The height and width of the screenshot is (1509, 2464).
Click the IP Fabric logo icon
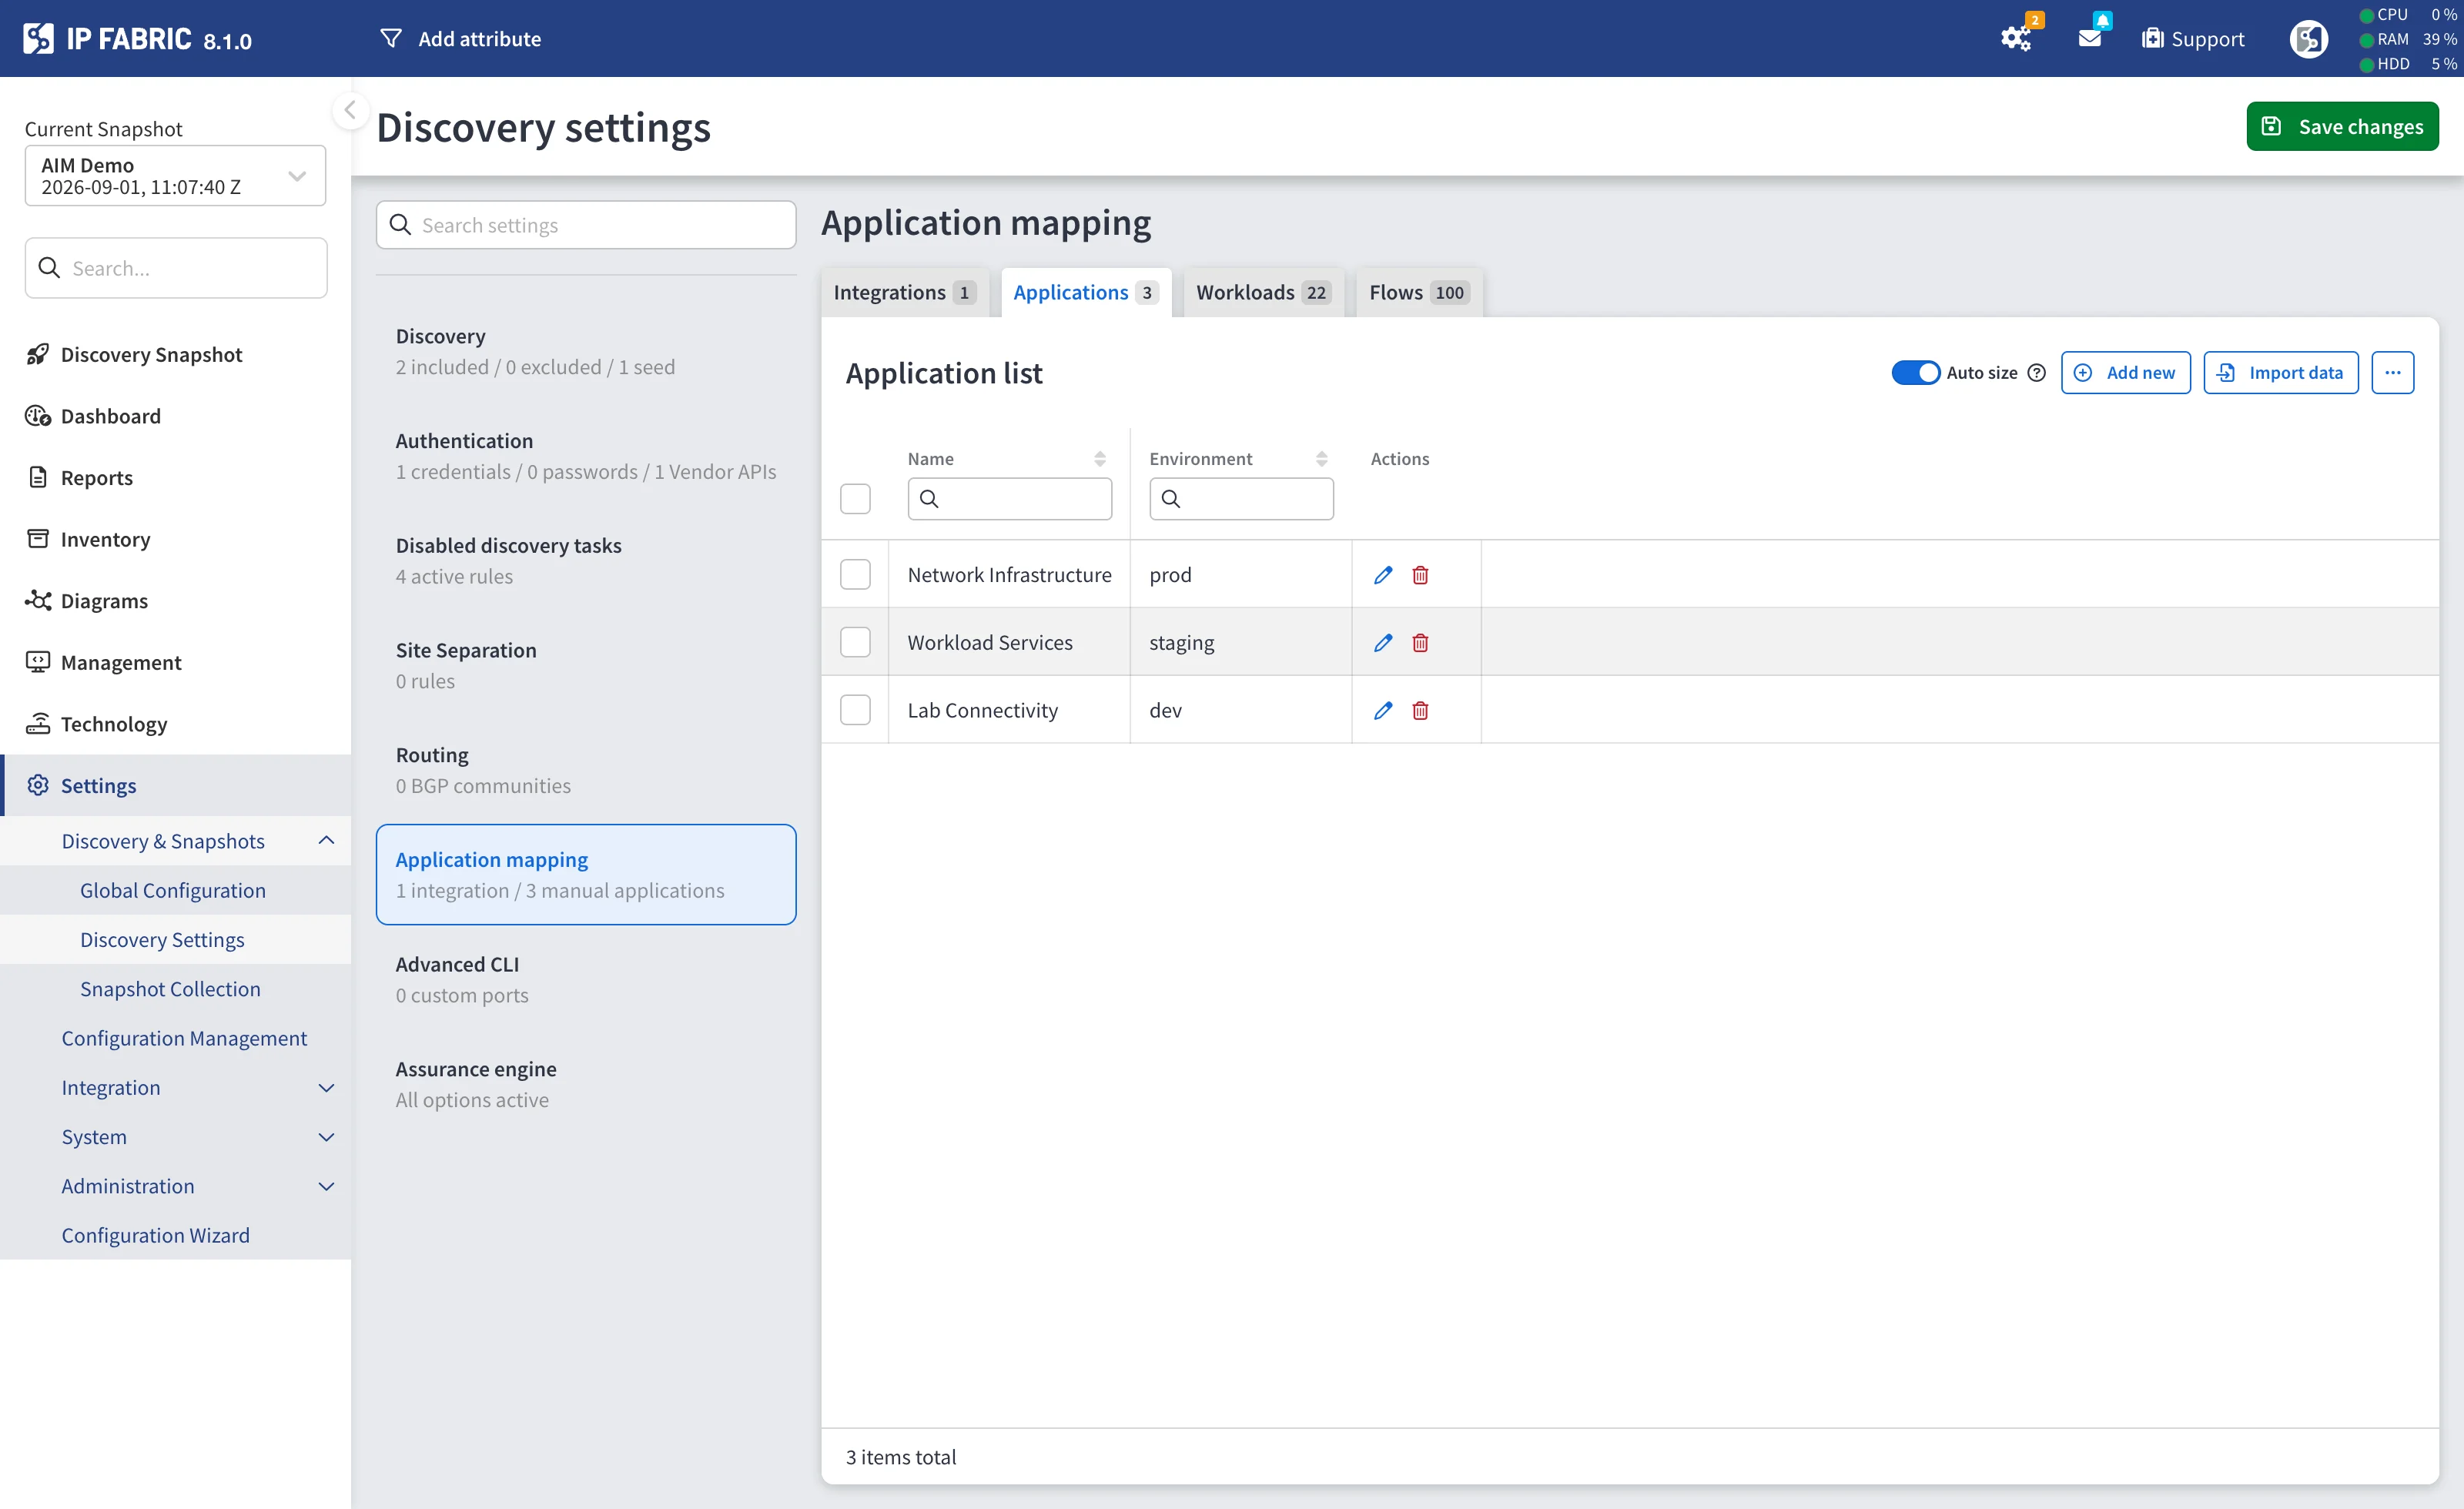point(38,38)
